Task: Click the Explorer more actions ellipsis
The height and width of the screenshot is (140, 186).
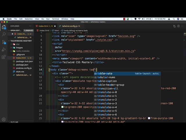Action: [30, 26]
